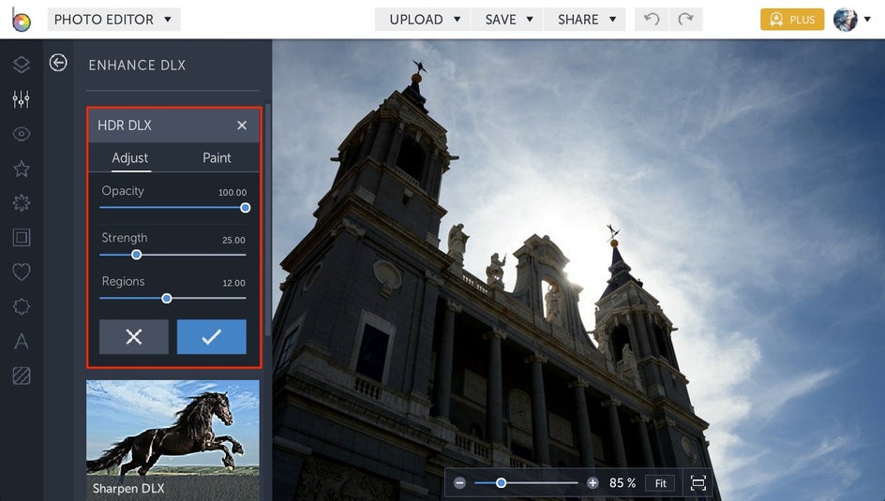
Task: Click the Opacity slider handle
Action: pyautogui.click(x=245, y=207)
